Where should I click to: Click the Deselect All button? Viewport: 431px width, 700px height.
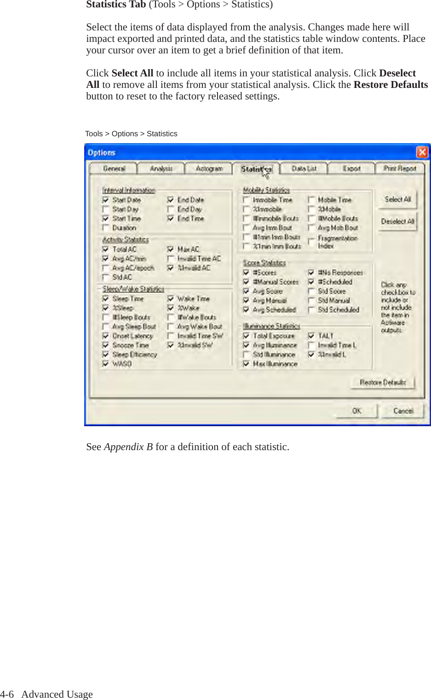coord(397,221)
